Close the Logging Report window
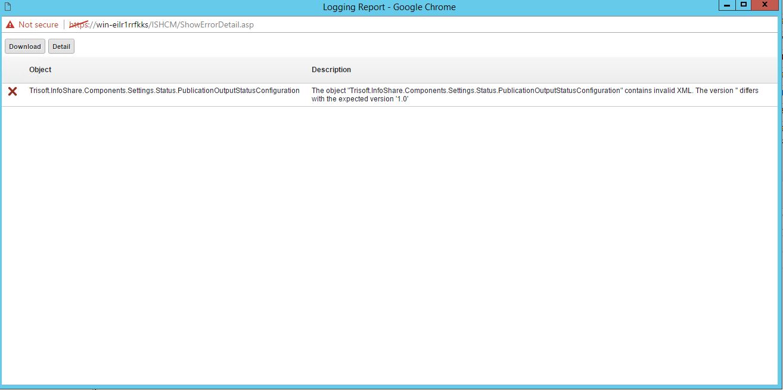The height and width of the screenshot is (390, 783). click(x=765, y=5)
